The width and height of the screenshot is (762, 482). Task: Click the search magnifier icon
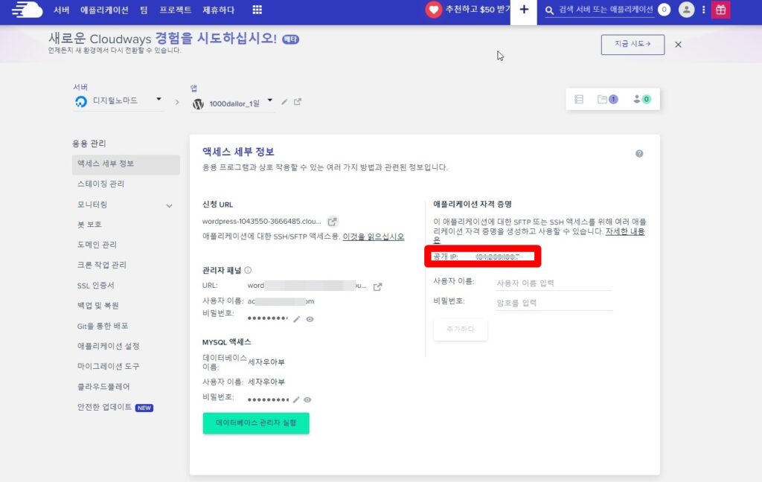549,10
